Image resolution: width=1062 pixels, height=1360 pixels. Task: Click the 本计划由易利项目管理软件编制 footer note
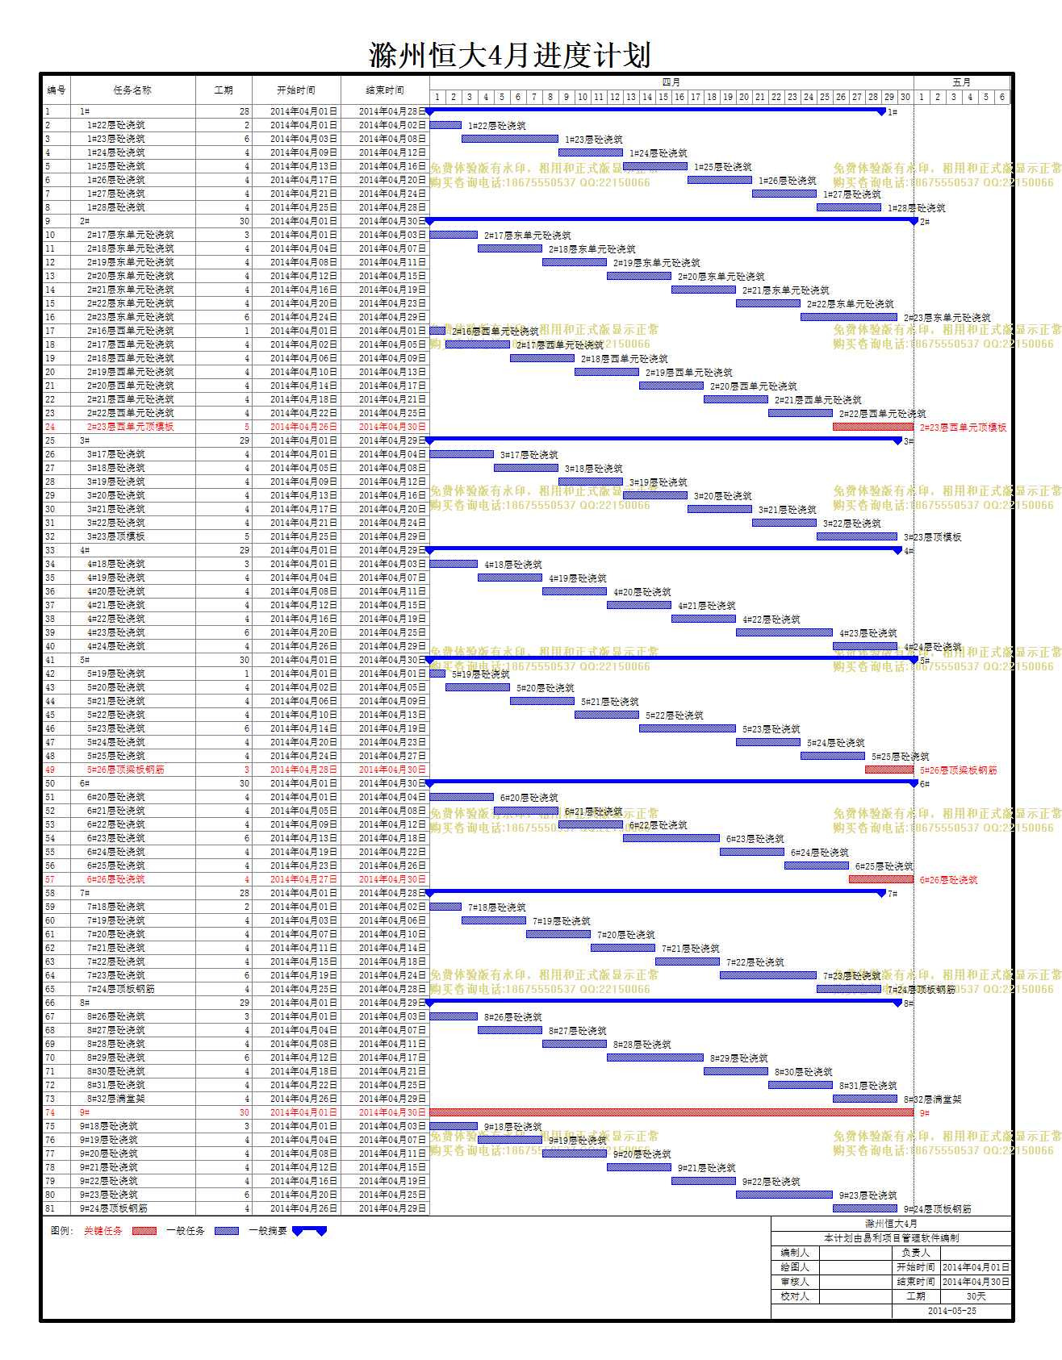pos(892,1238)
